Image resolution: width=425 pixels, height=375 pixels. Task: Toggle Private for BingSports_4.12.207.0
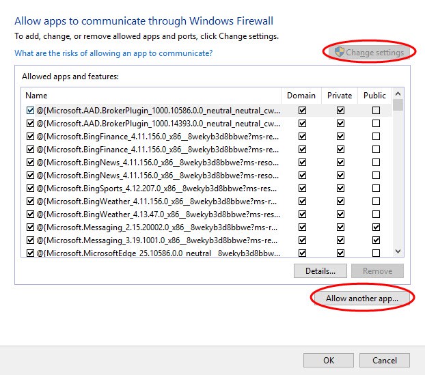(x=340, y=188)
